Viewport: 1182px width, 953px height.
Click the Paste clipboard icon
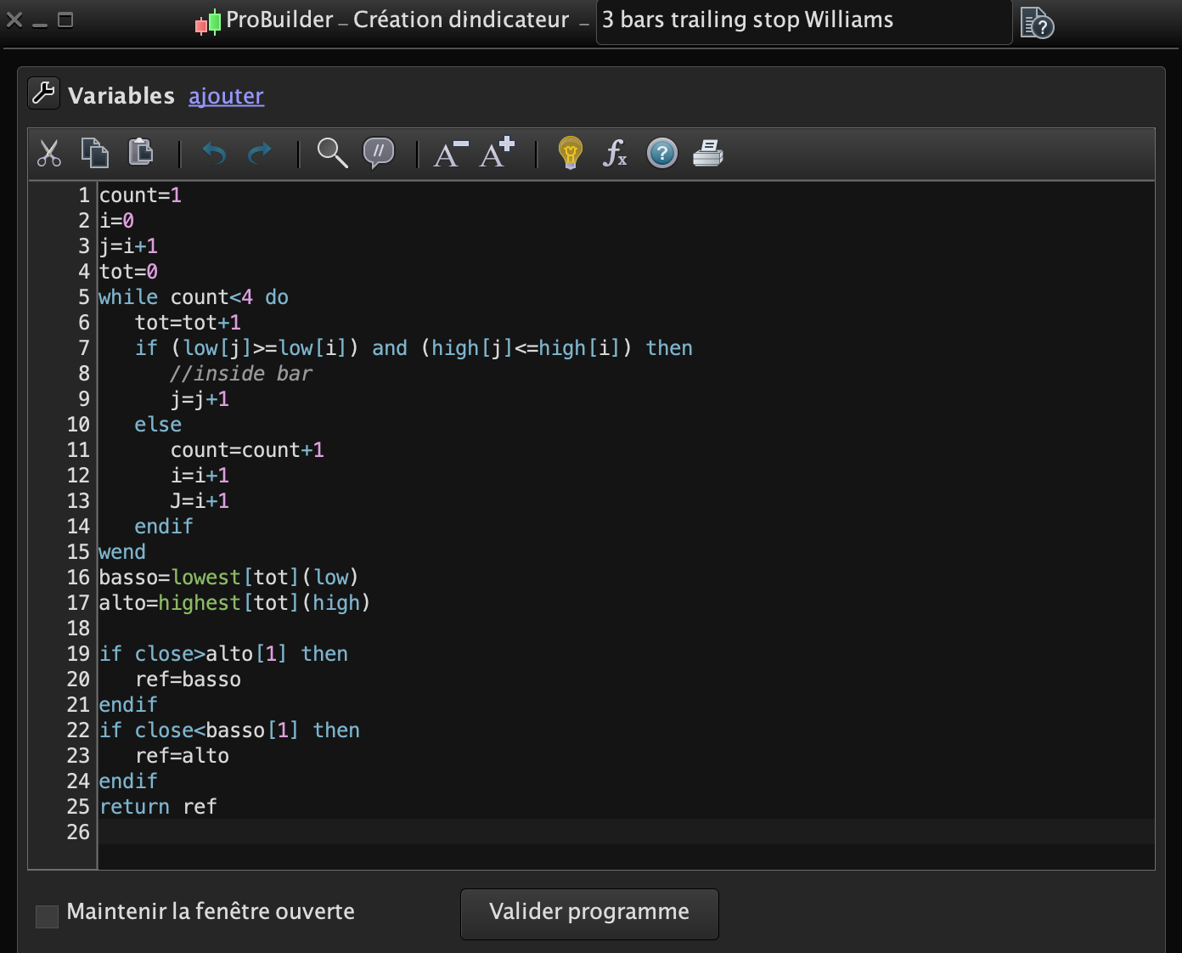(141, 153)
